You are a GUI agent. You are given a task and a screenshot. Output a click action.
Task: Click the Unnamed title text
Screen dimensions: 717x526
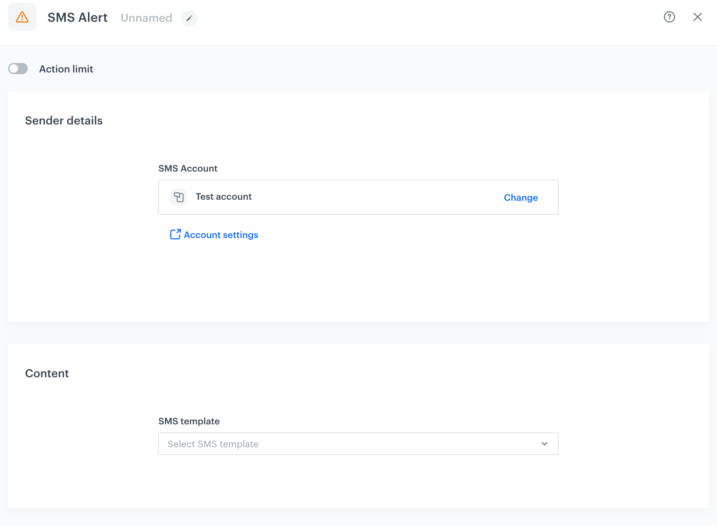tap(146, 18)
